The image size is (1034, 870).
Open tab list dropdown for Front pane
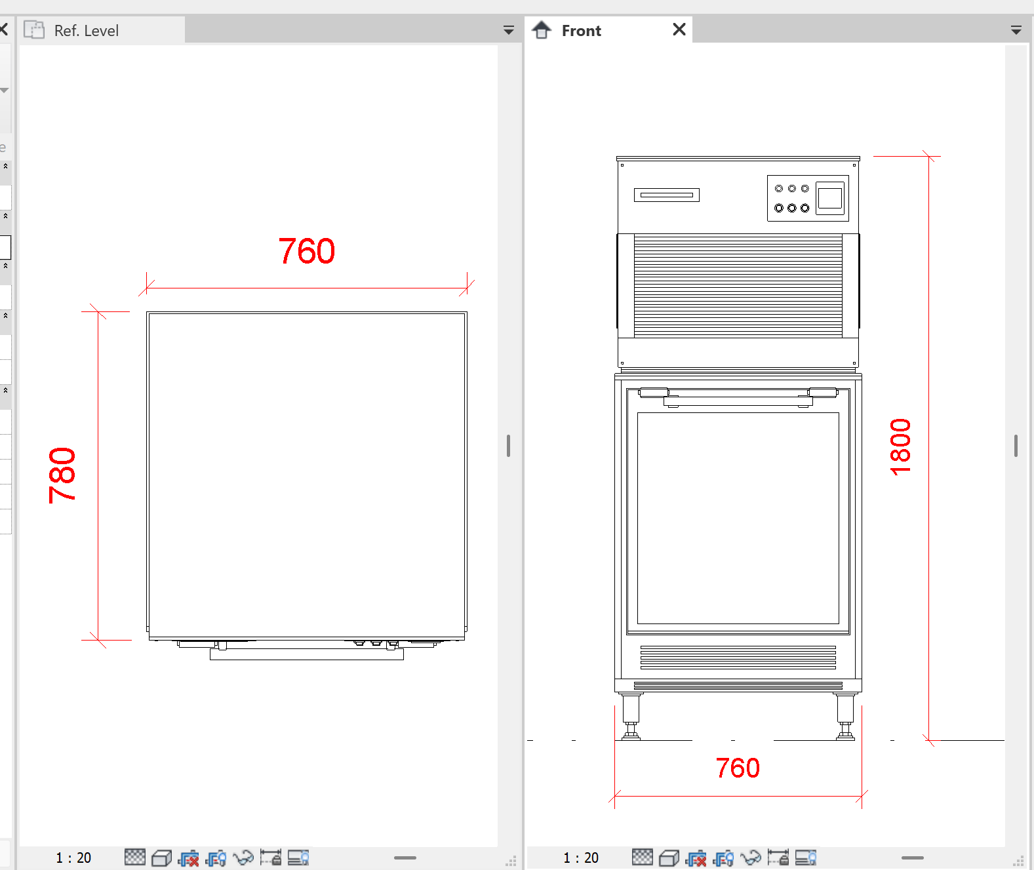click(1016, 30)
